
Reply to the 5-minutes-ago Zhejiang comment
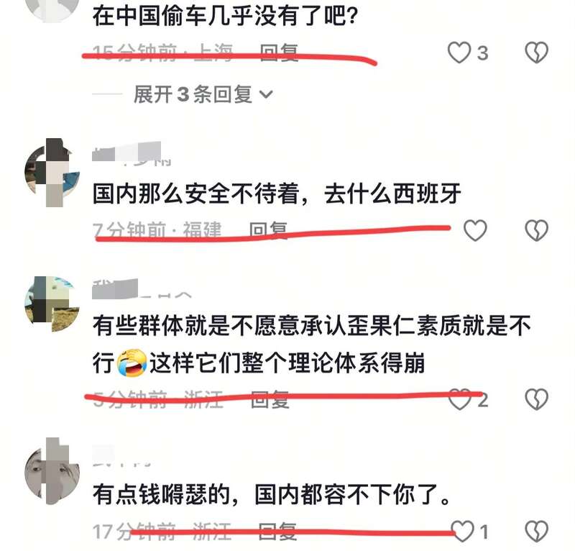270,399
